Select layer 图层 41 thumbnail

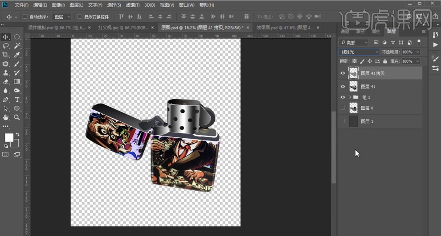(x=353, y=86)
